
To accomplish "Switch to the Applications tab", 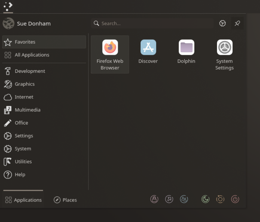I will (x=23, y=200).
